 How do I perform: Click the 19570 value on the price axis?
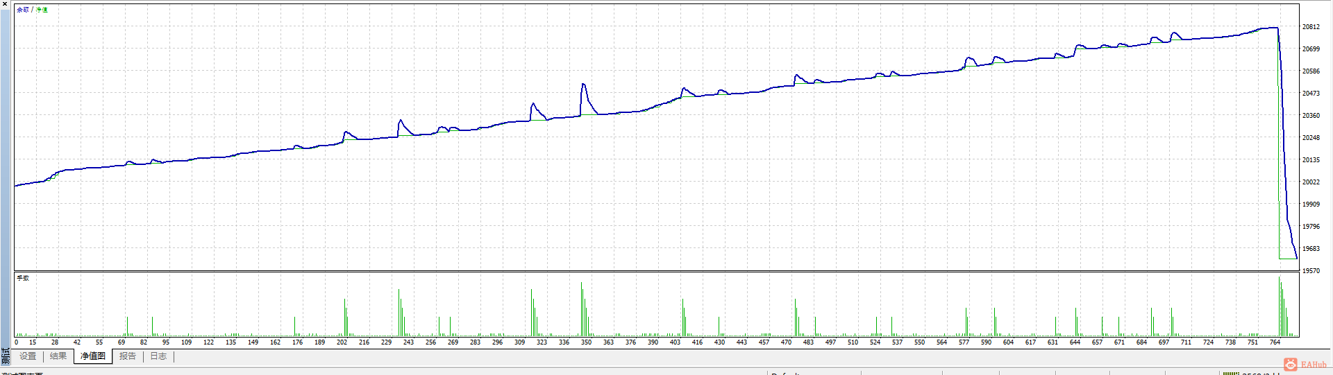(x=1311, y=271)
